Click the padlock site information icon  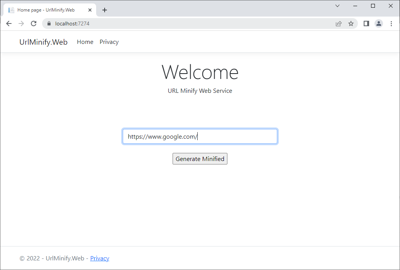(49, 23)
